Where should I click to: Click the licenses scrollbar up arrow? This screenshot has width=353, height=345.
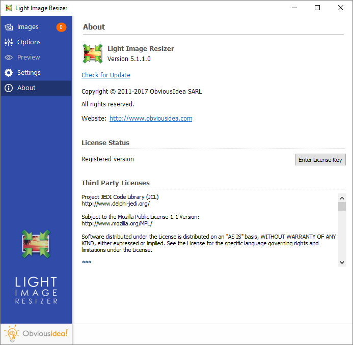pos(342,198)
